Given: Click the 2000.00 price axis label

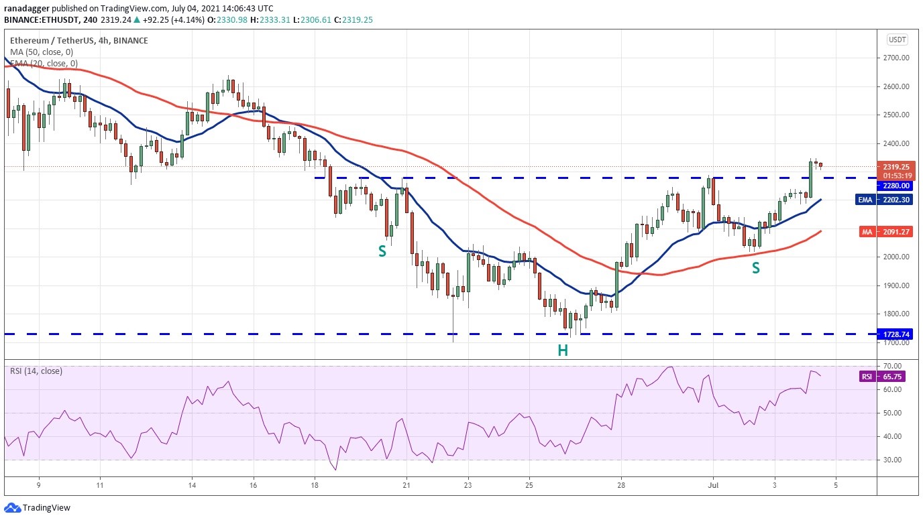Looking at the screenshot, I should tap(896, 257).
